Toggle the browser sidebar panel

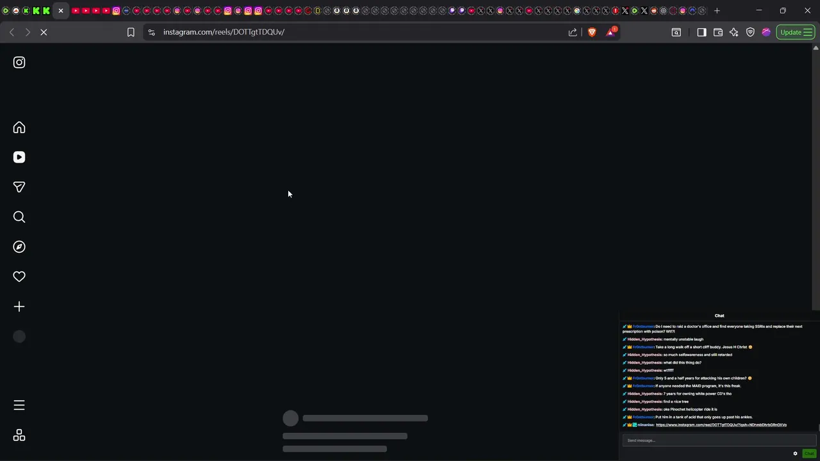coord(701,32)
